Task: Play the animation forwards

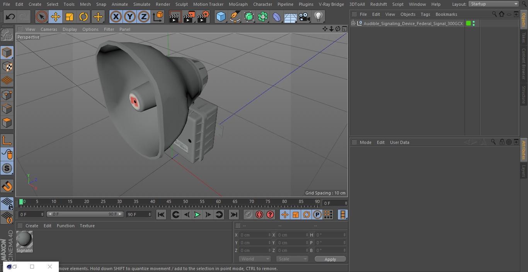Action: tap(197, 215)
